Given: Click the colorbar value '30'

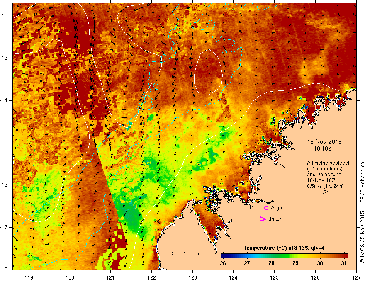Looking at the screenshot, I should pyautogui.click(x=320, y=263).
